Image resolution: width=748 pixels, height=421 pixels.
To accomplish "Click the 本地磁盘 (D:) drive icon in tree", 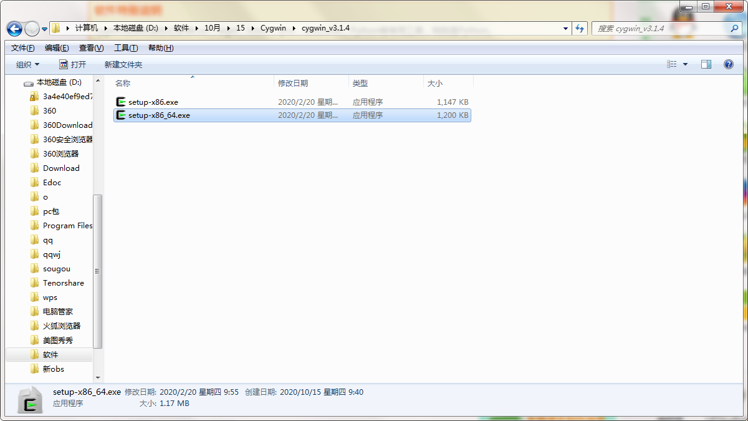I will coord(29,82).
